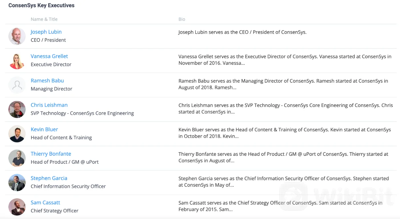400x219 pixels.
Task: Click Joseph Lubin's profile photo
Action: click(17, 36)
